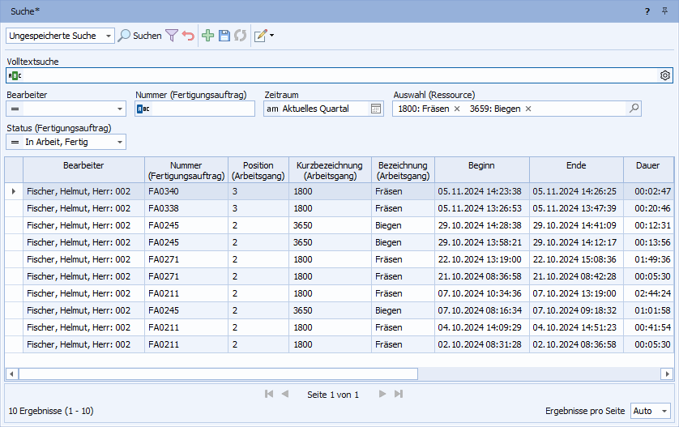The height and width of the screenshot is (427, 679).
Task: Click the red undo arrow icon
Action: click(x=188, y=36)
